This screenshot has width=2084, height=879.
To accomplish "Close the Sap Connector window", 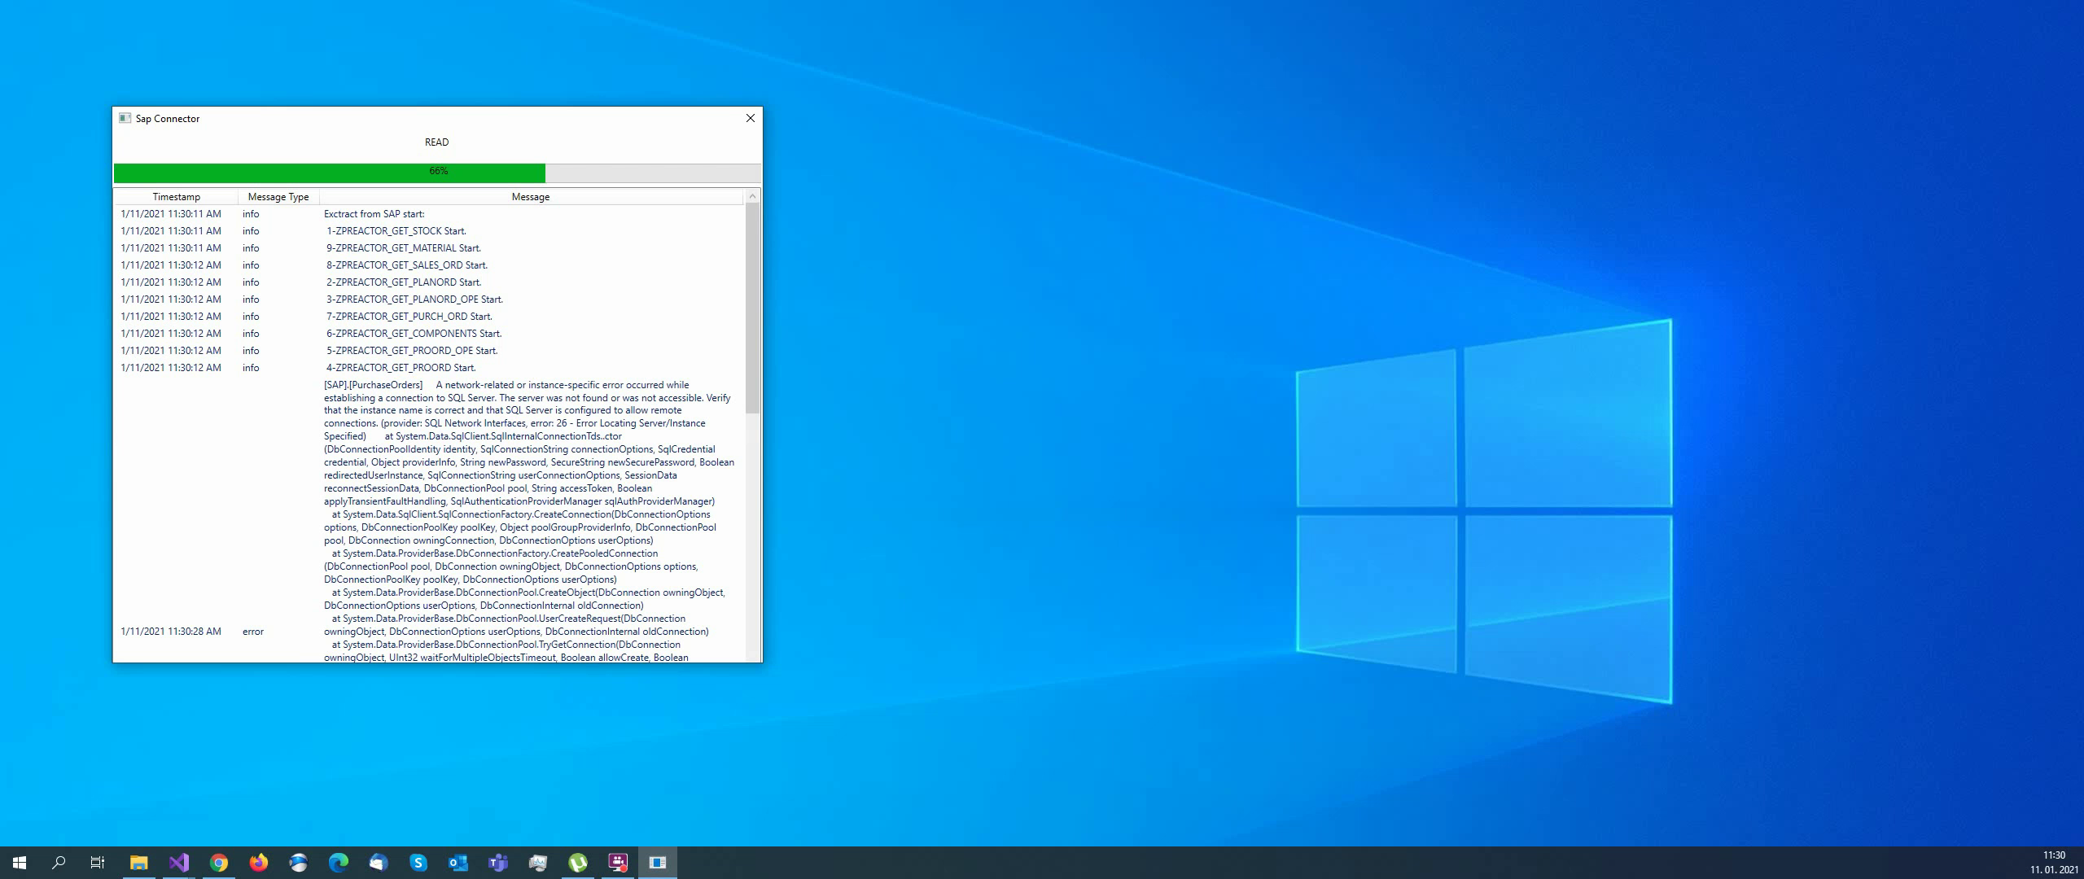I will pyautogui.click(x=750, y=118).
